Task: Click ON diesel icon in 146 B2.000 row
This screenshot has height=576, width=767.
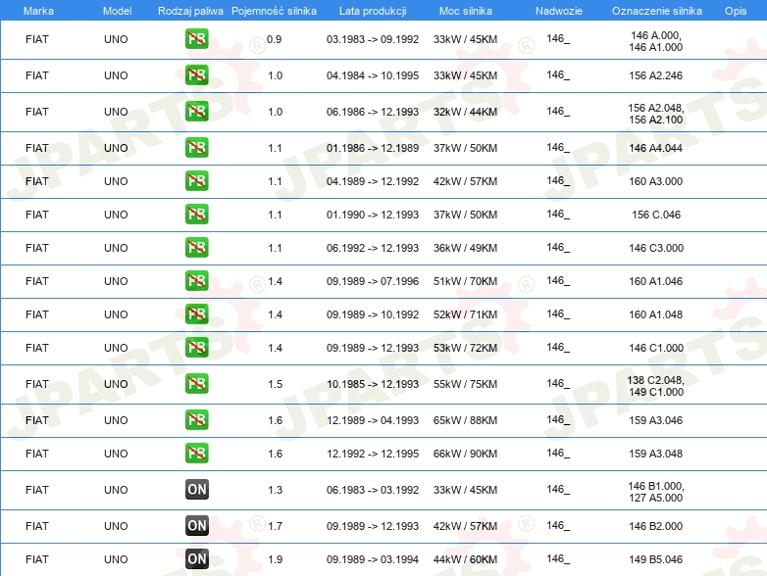Action: coord(196,526)
